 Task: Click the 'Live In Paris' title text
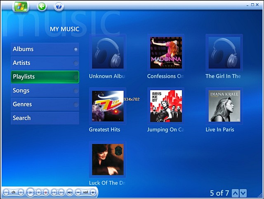coord(220,129)
